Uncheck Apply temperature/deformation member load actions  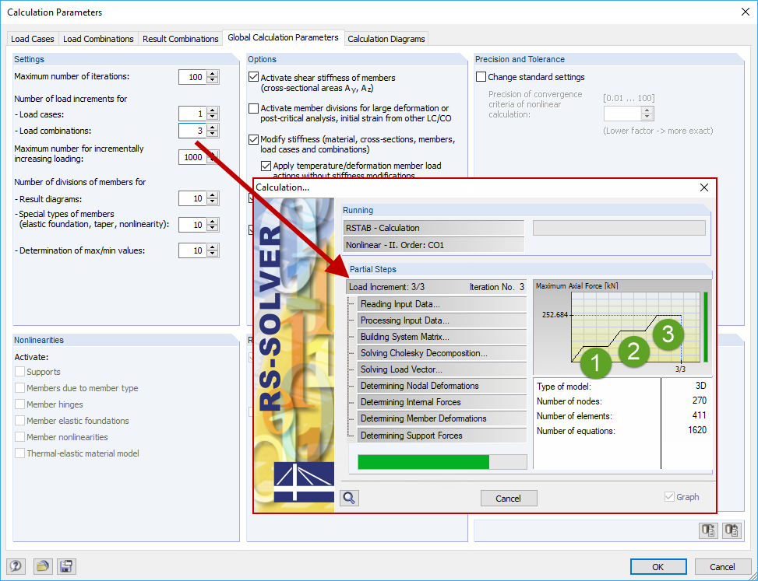click(x=266, y=166)
